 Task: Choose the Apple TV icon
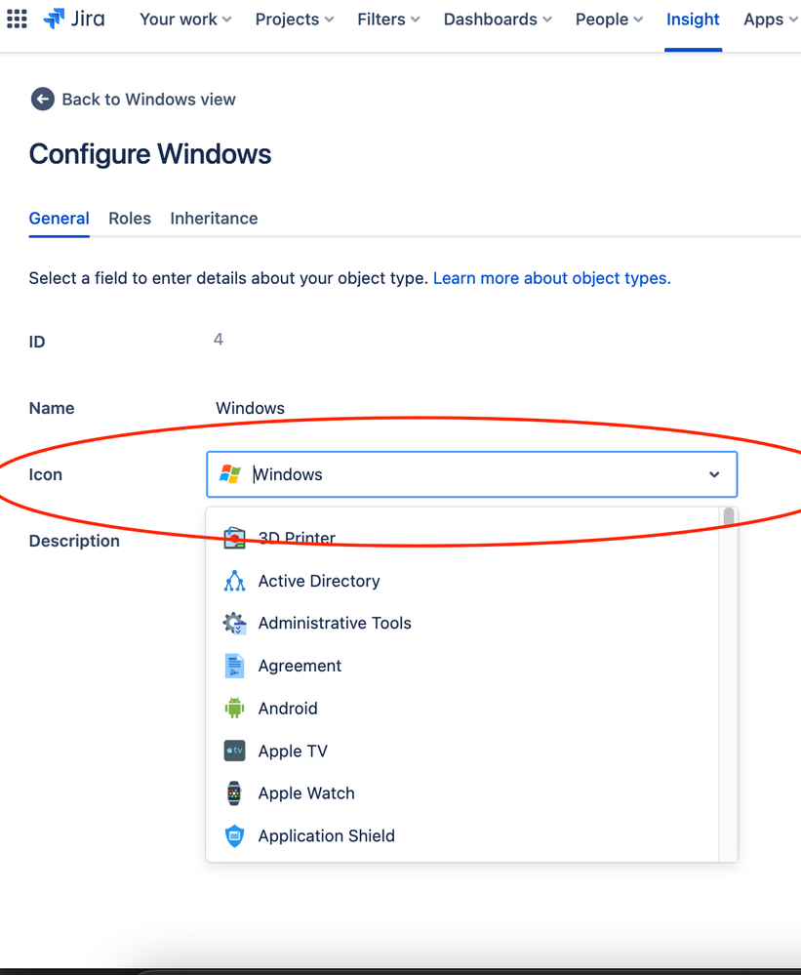point(234,751)
